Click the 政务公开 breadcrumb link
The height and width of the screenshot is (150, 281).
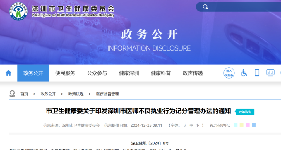click(x=48, y=94)
